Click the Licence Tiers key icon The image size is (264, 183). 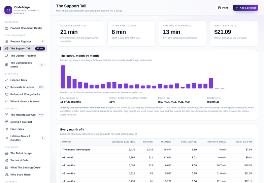(x=7, y=80)
